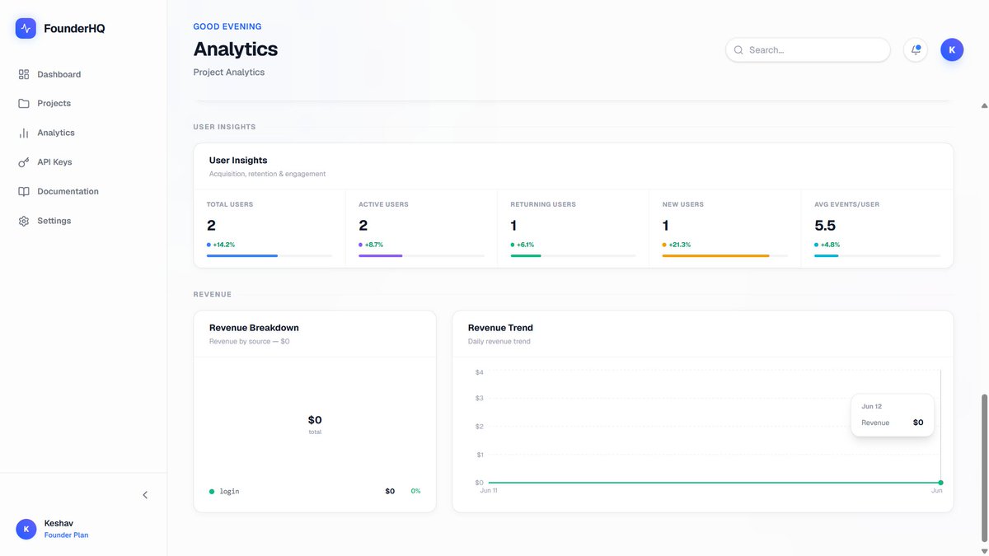Focus the Search input field
The width and height of the screenshot is (989, 556).
point(808,50)
